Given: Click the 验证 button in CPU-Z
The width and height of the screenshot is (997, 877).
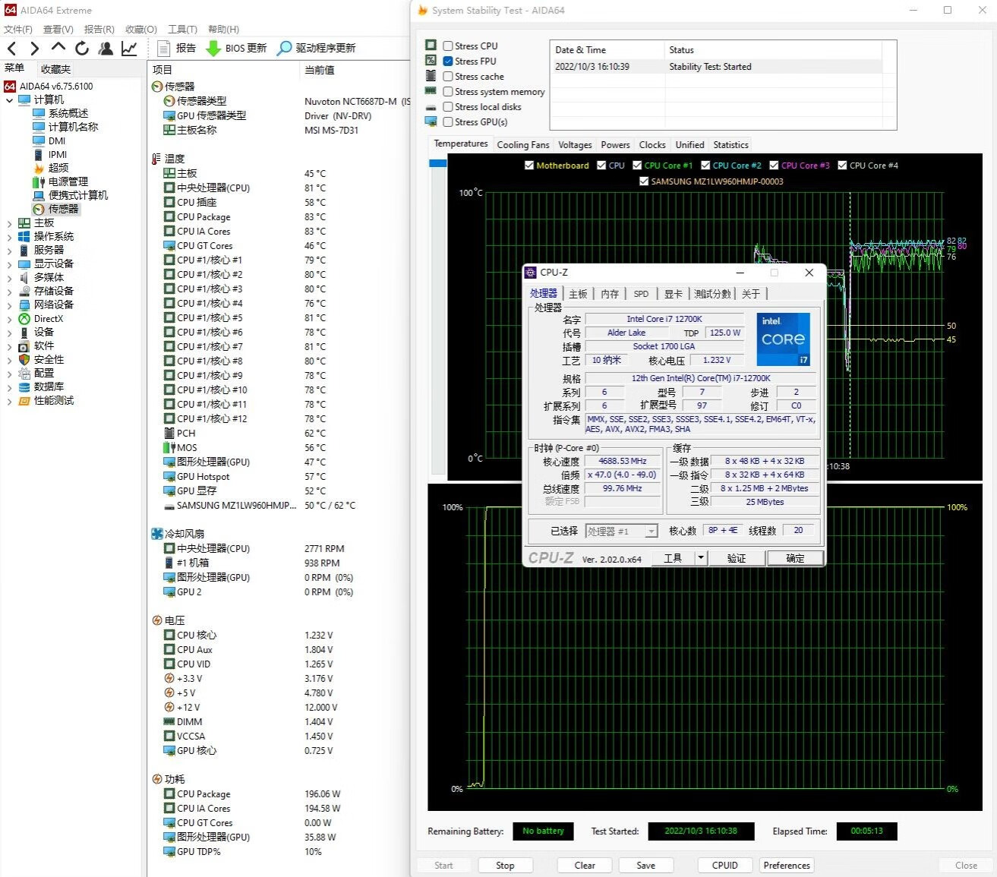Looking at the screenshot, I should tap(736, 558).
